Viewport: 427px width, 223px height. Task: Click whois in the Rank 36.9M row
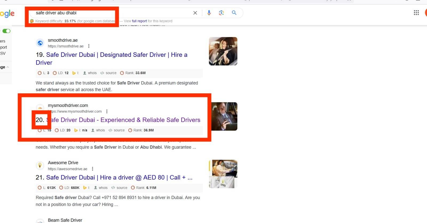[98, 130]
